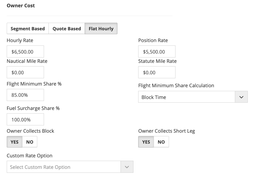Choose the Flat Hourly tab
Image resolution: width=259 pixels, height=184 pixels.
point(101,29)
